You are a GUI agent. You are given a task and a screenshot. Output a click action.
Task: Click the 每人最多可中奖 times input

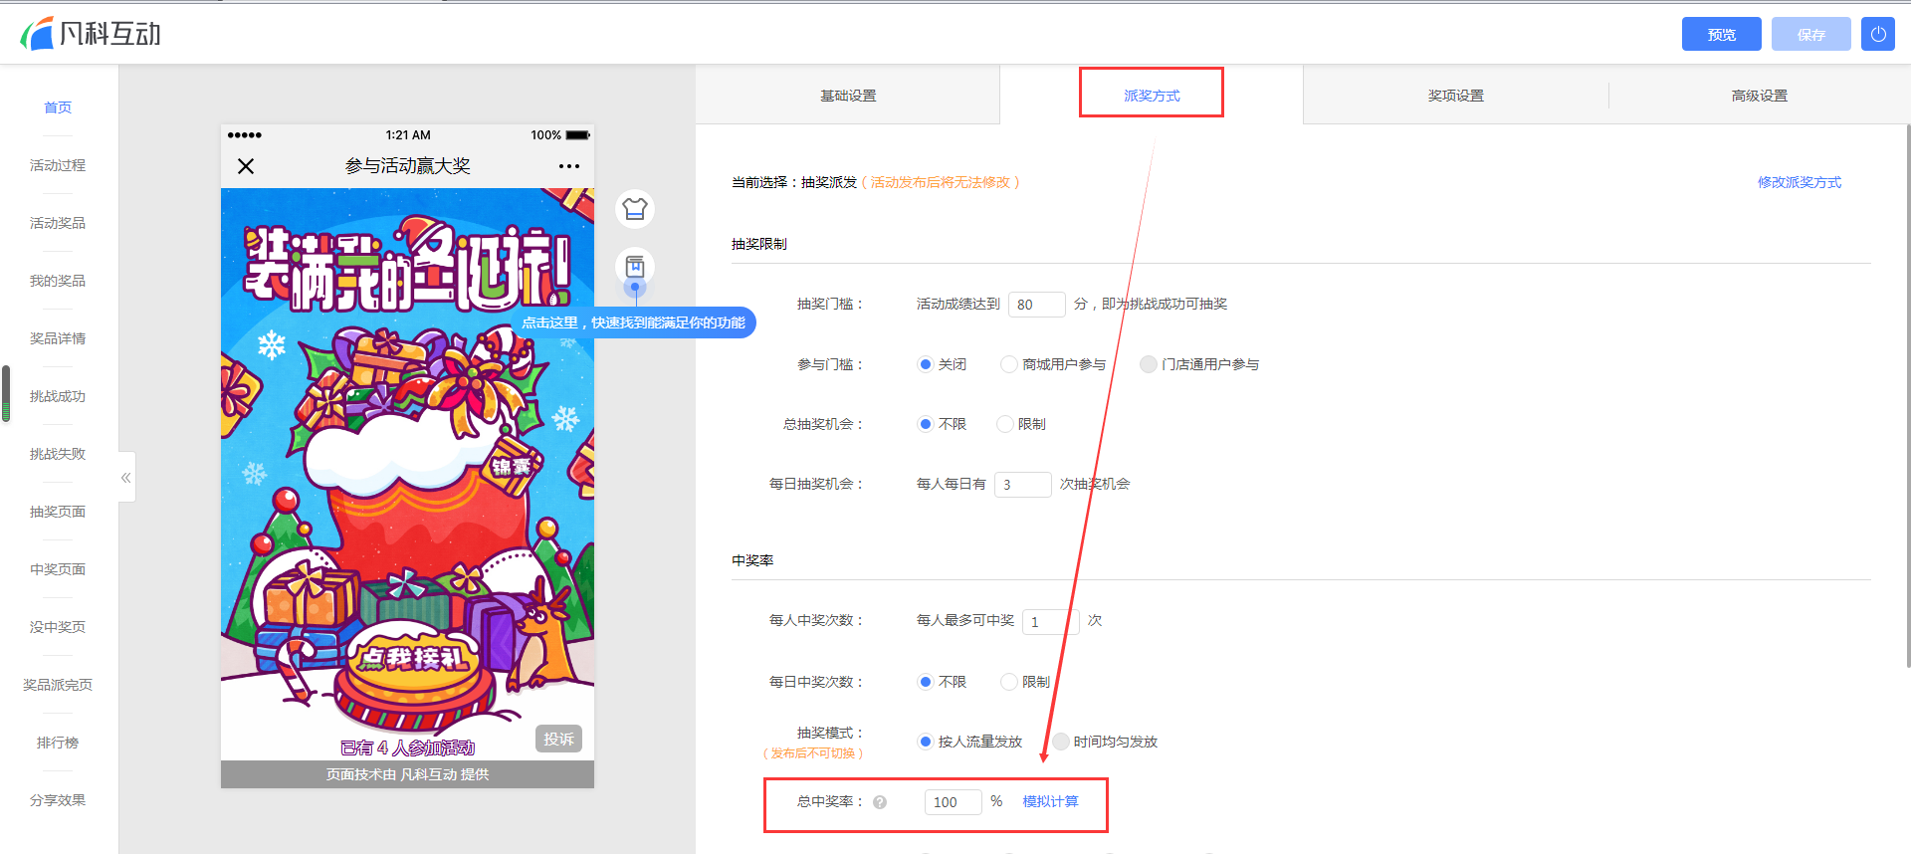(x=1051, y=622)
